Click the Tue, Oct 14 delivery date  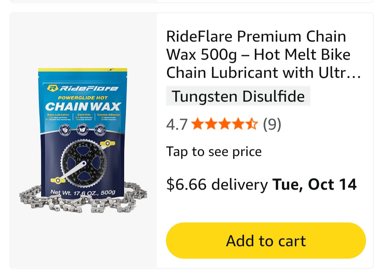314,184
